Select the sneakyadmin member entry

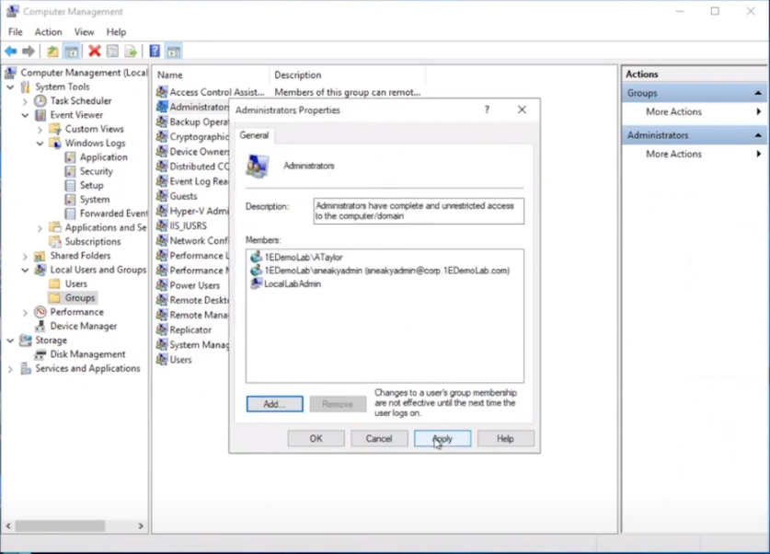[387, 271]
